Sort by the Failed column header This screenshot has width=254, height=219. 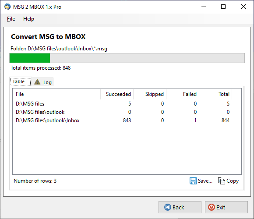[183, 94]
